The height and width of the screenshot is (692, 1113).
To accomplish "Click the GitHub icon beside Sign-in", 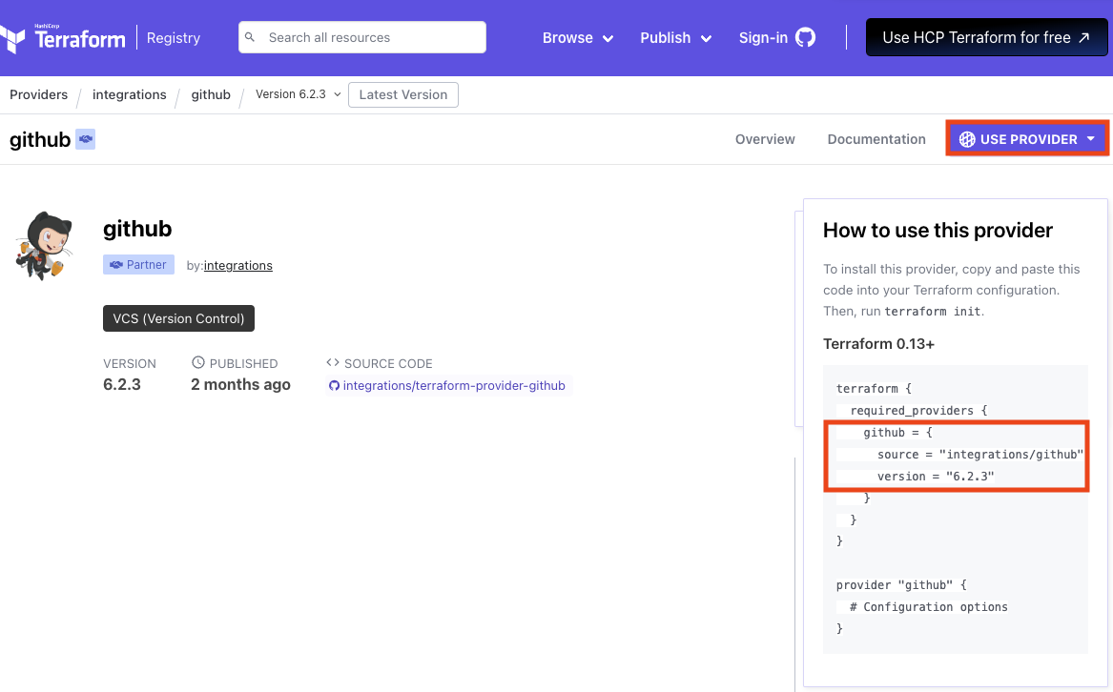I will (805, 37).
